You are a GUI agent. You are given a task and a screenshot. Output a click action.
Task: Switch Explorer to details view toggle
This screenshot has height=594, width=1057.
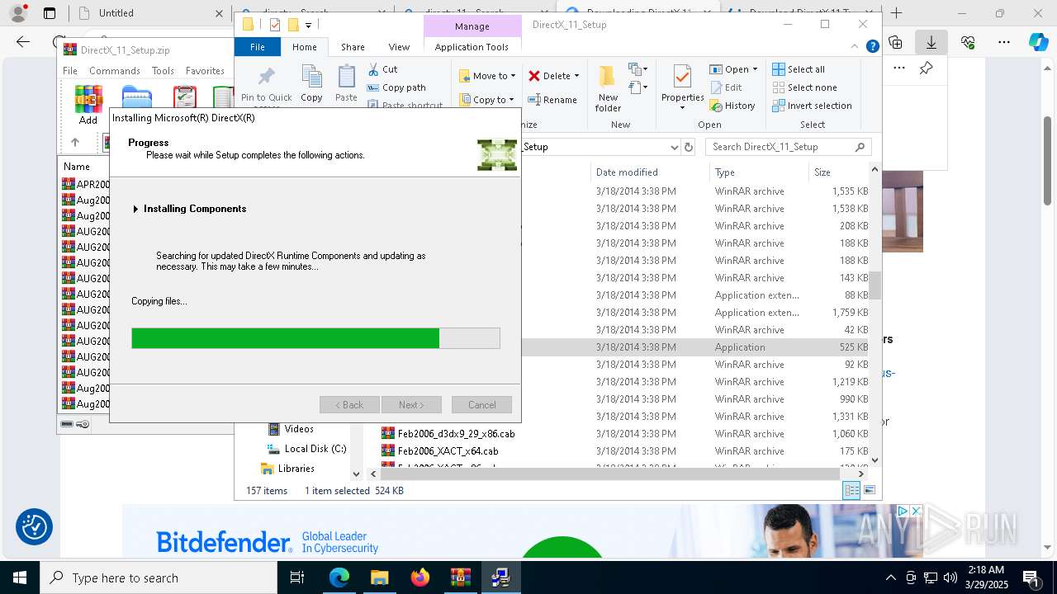[x=851, y=490]
